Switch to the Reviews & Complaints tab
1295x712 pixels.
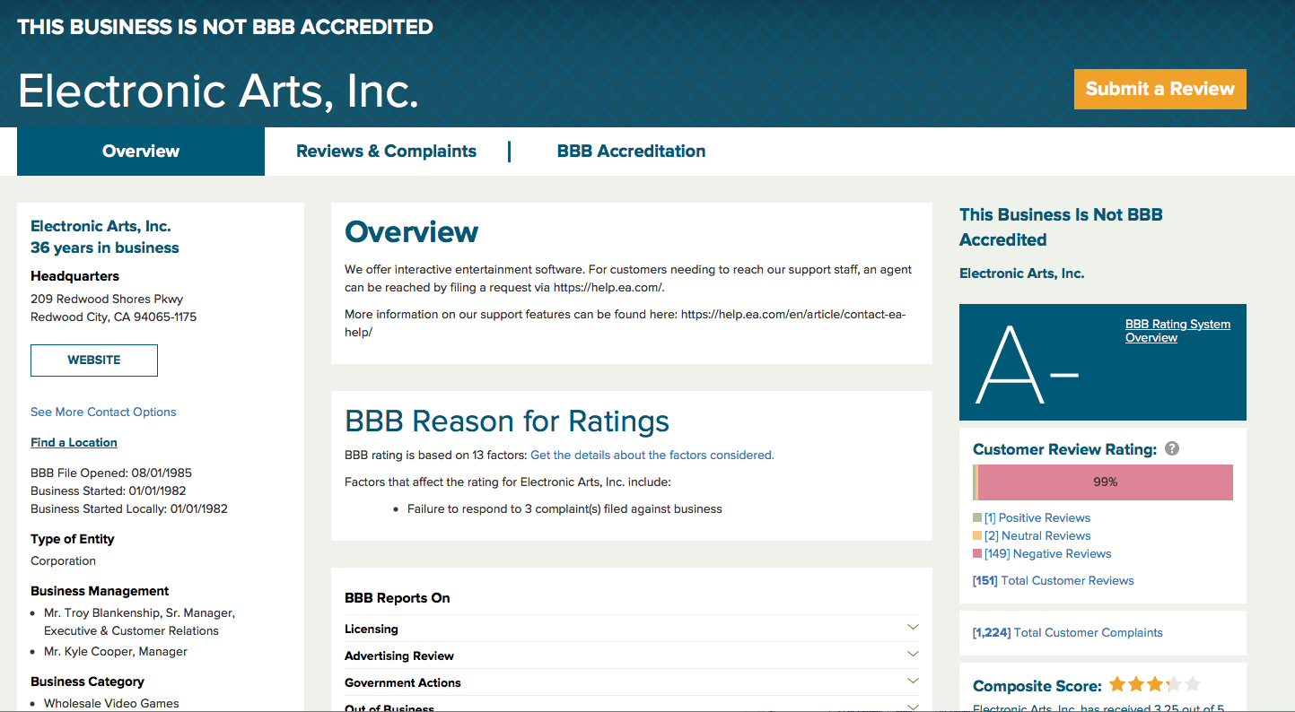click(x=386, y=152)
